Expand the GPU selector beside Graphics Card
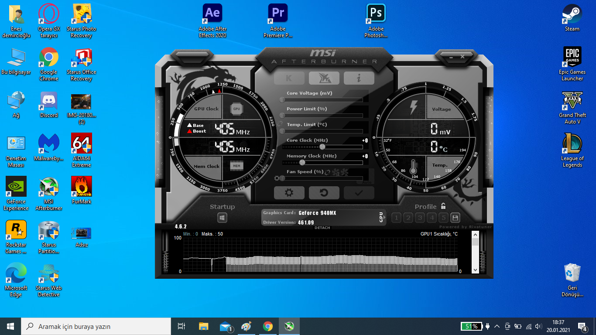 point(381,217)
